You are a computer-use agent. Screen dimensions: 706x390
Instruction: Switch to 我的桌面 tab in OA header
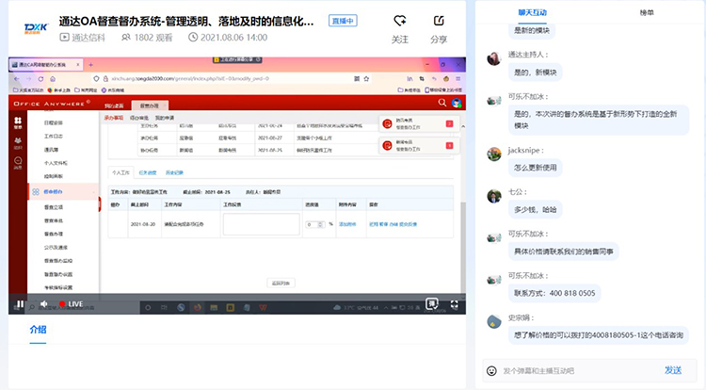pos(114,106)
